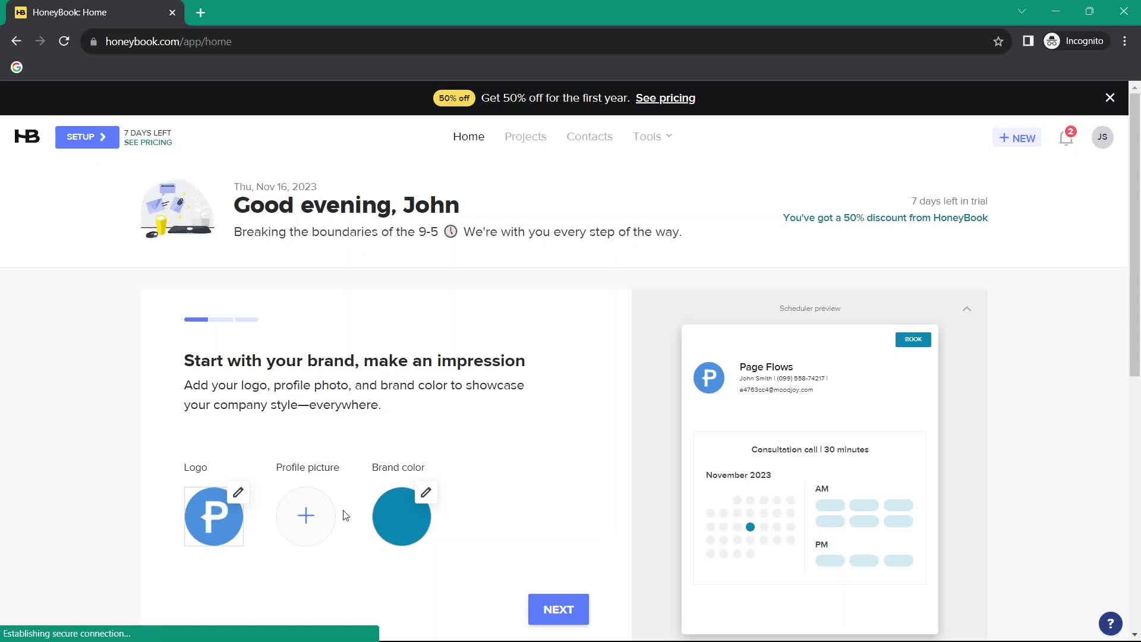Reload the page in browser
Screen dimensions: 1141x642
pos(64,41)
